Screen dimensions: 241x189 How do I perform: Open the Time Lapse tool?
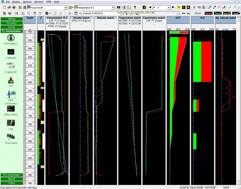point(11,137)
